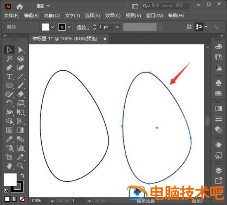The width and height of the screenshot is (227, 205).
Task: Click the toolbox Fill color box
Action: 10,180
